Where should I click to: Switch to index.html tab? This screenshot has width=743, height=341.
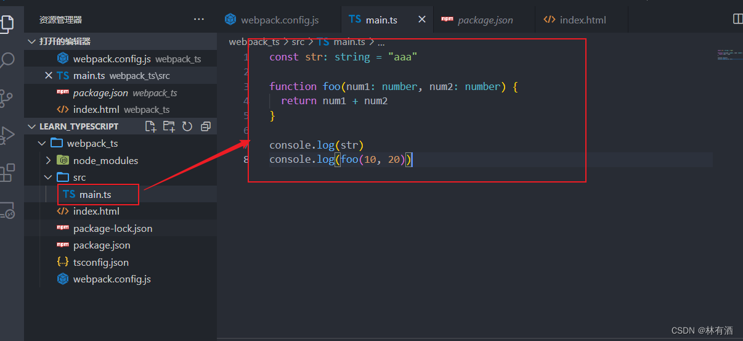(x=582, y=20)
